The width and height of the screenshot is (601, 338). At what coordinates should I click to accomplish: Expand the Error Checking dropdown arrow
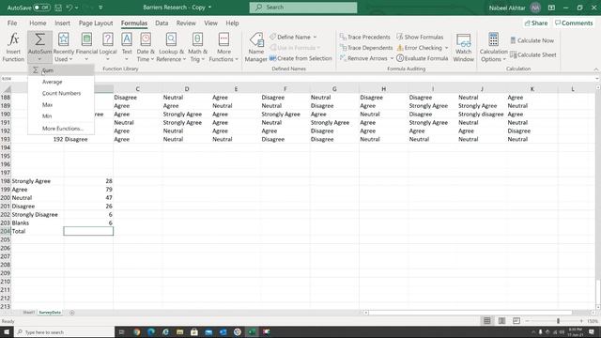pyautogui.click(x=447, y=48)
